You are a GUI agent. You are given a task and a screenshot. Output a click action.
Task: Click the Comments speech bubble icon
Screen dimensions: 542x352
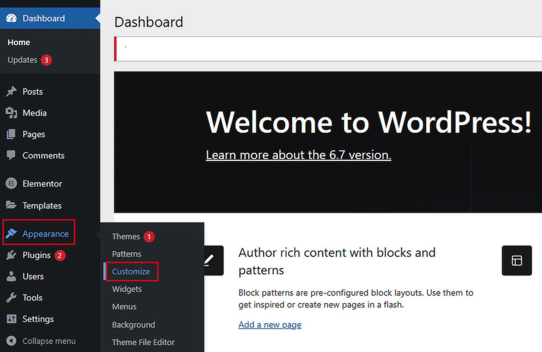11,156
